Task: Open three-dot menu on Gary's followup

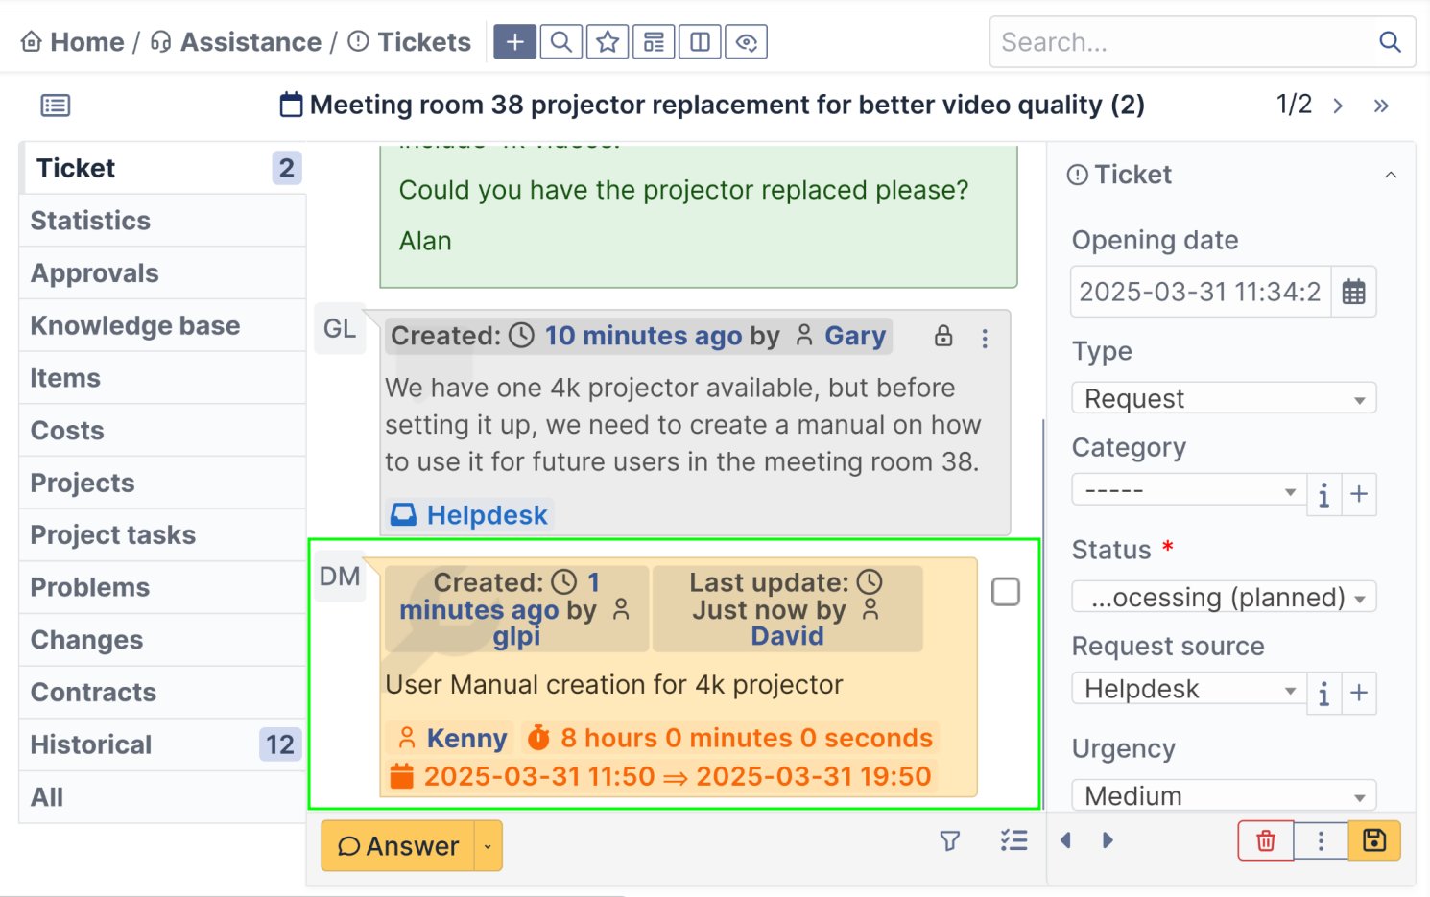Action: click(x=985, y=338)
